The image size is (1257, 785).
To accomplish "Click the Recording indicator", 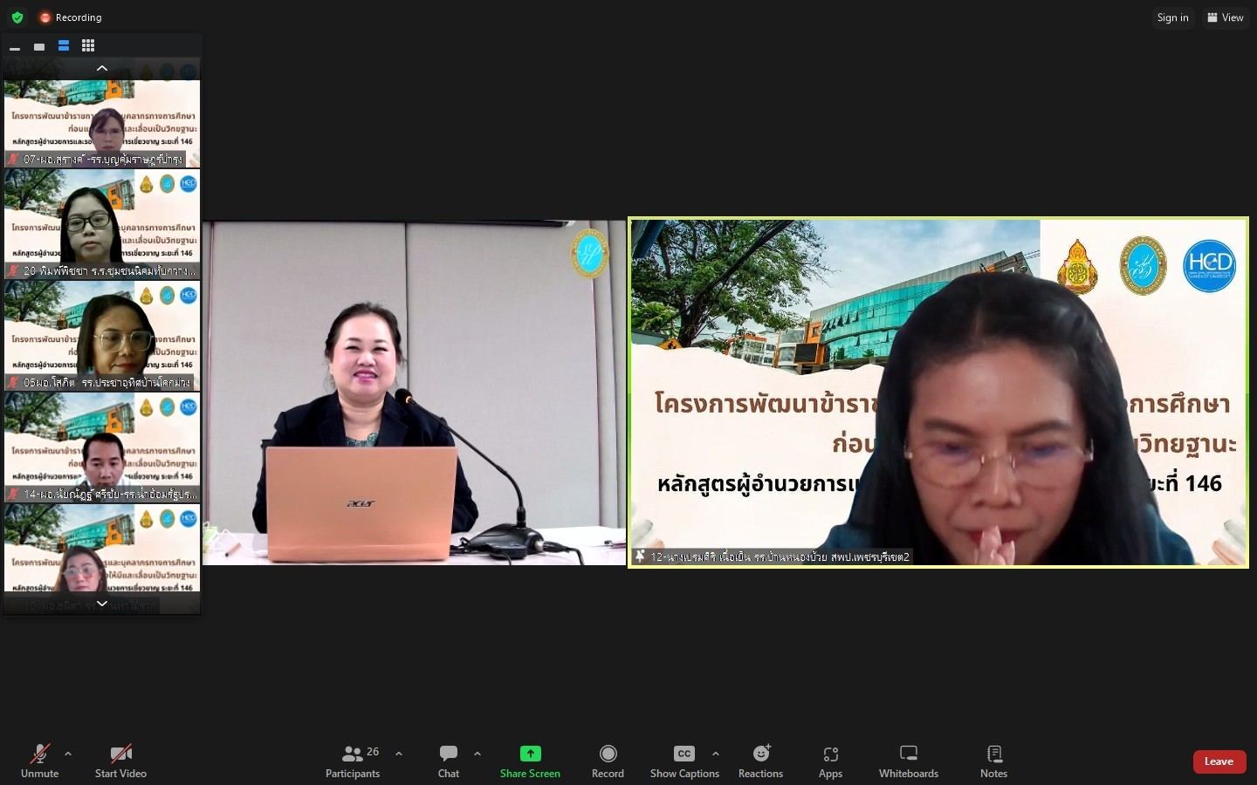I will (71, 17).
